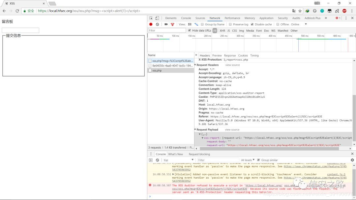Image resolution: width=356 pixels, height=200 pixels.
Task: Open Chrome's three-dot menu
Action: pos(352,11)
